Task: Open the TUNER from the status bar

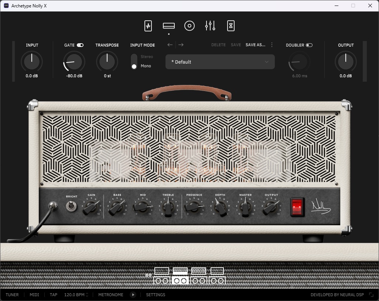Action: tap(12, 295)
